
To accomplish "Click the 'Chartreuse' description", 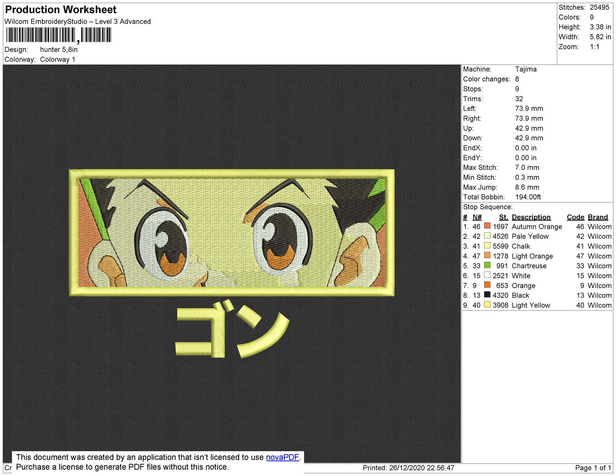I will (529, 265).
